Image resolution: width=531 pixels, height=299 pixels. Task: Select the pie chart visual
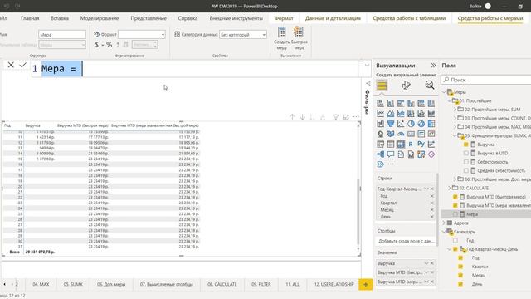411,124
